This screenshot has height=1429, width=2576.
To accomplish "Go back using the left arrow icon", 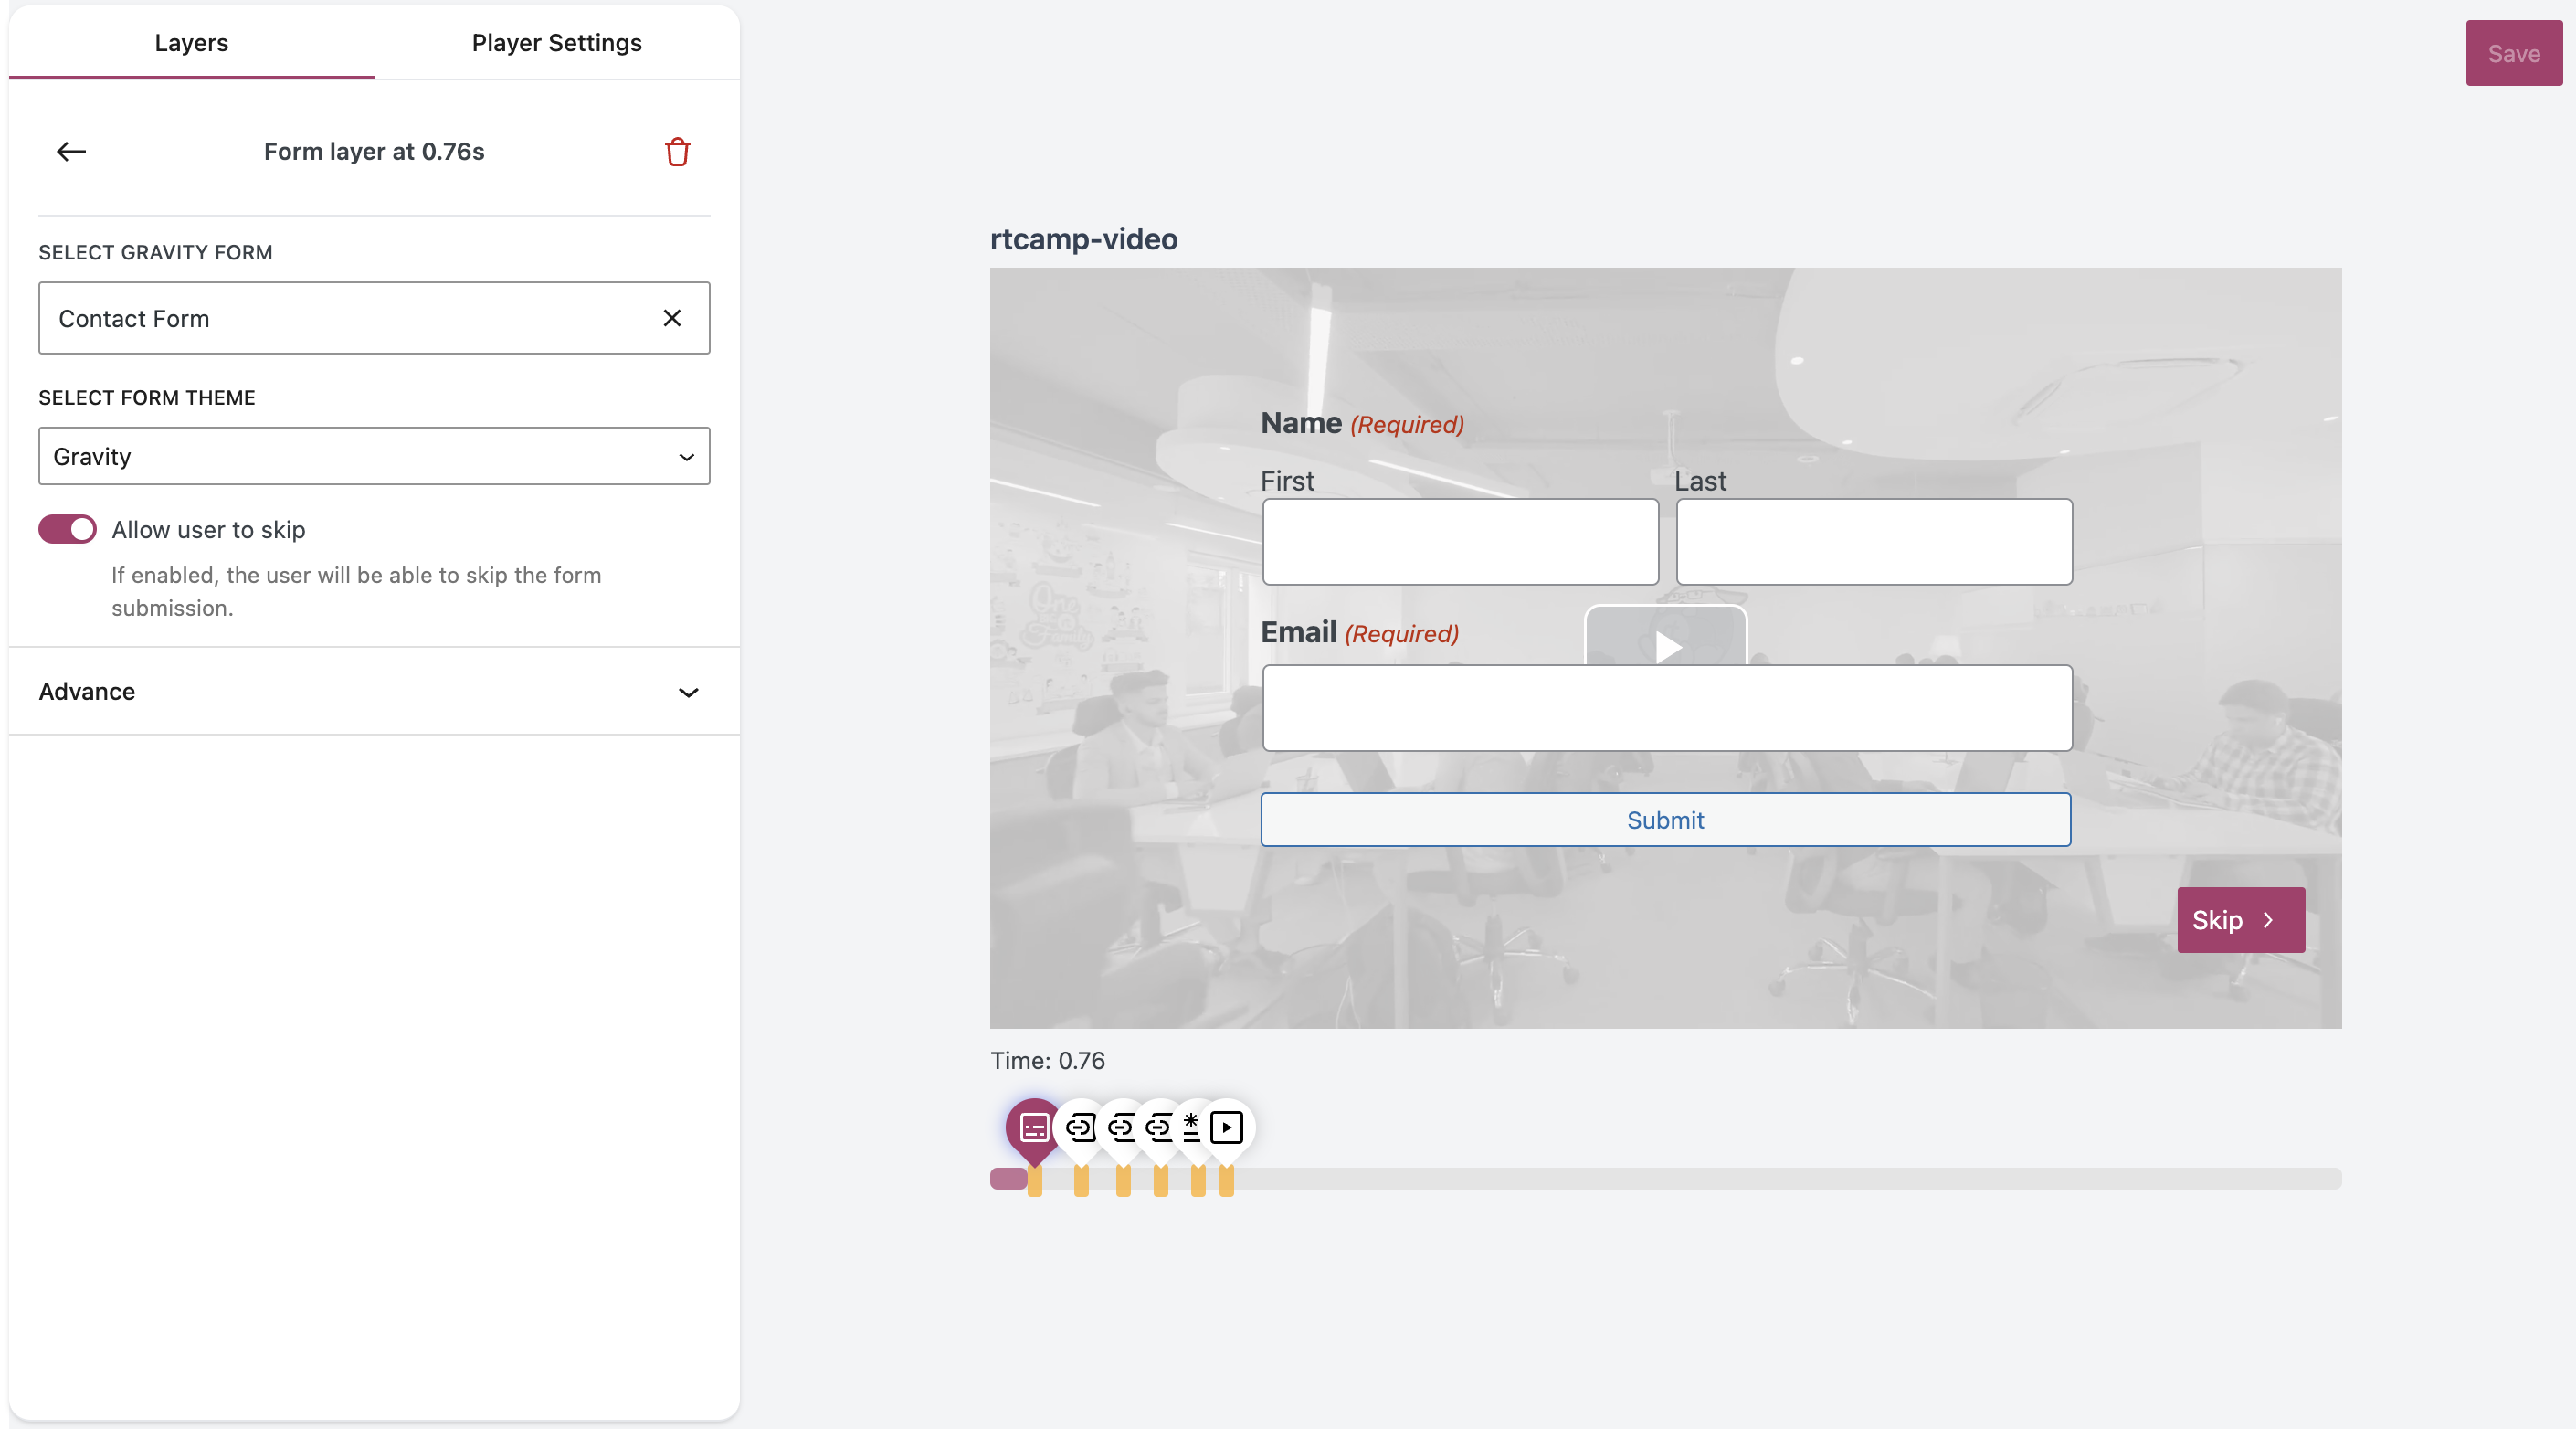I will click(x=71, y=152).
